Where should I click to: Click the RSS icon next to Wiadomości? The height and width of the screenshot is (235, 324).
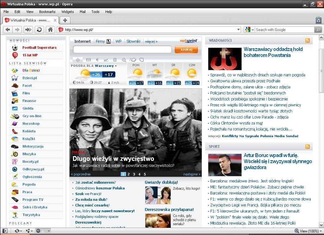pos(307,41)
